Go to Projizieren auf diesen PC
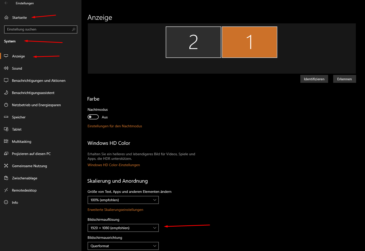This screenshot has width=365, height=251. pyautogui.click(x=31, y=154)
